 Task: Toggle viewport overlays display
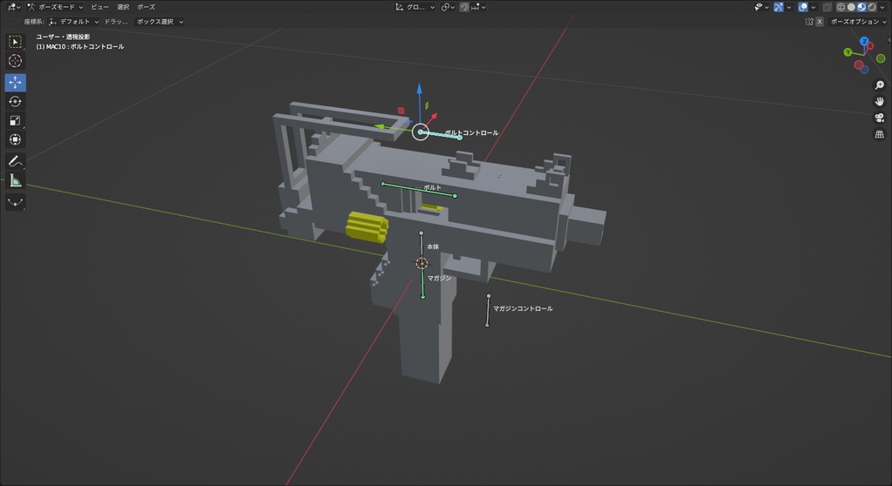click(802, 7)
